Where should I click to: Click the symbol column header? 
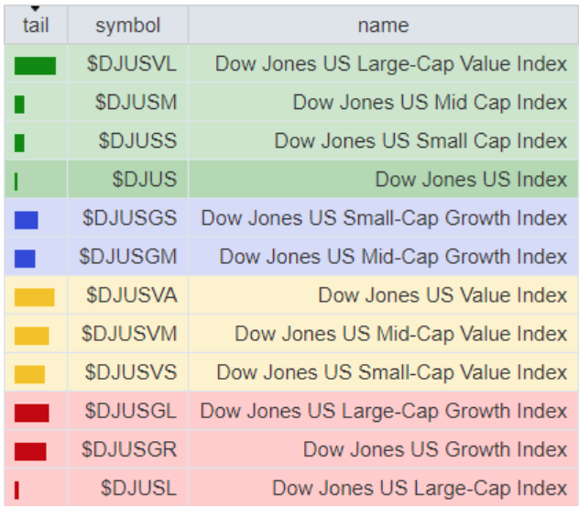pyautogui.click(x=127, y=26)
